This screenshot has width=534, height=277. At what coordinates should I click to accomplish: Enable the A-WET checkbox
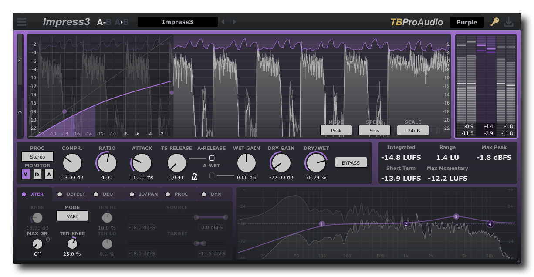pyautogui.click(x=212, y=175)
